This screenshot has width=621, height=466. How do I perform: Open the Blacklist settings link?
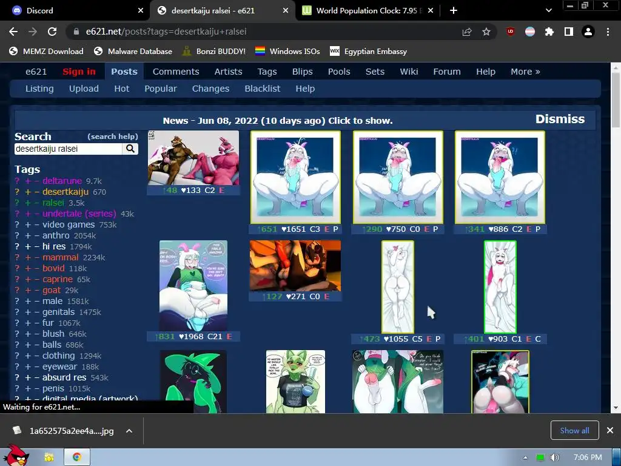point(262,89)
